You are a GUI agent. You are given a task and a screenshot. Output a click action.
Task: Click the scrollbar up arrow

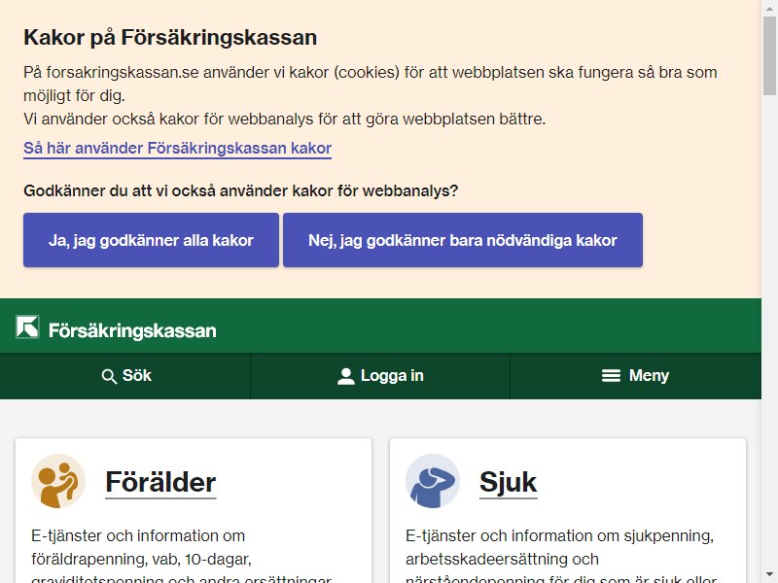click(x=769, y=8)
